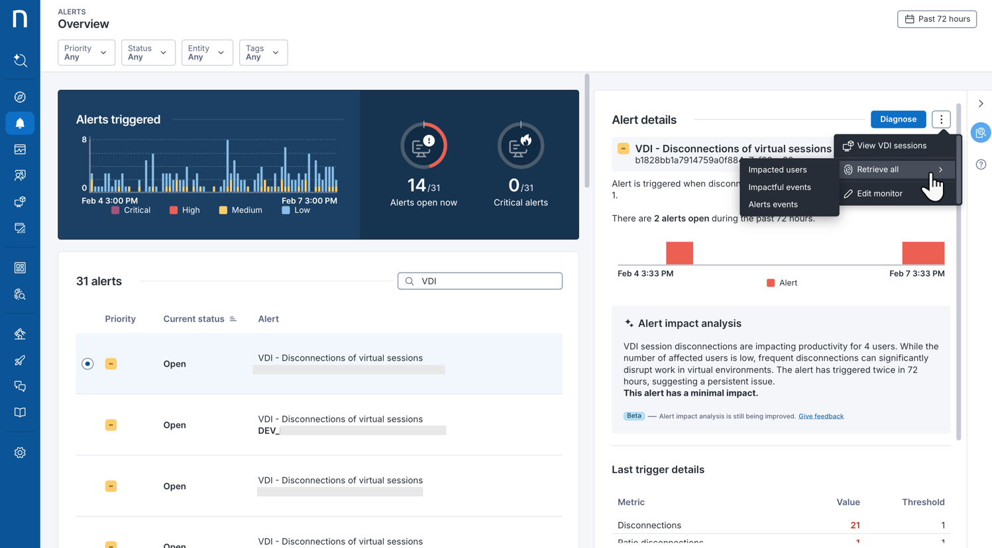992x548 pixels.
Task: Click the search icon in left sidebar
Action: tap(20, 61)
